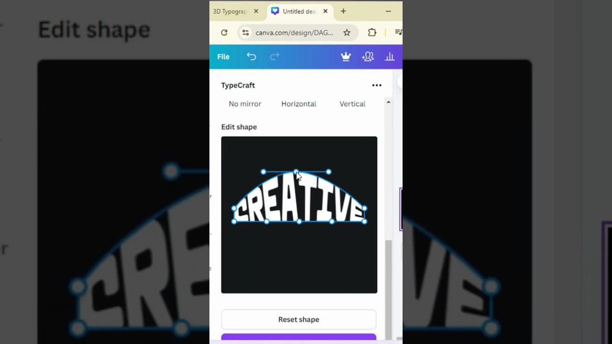
Task: Click the top right bezier handle point
Action: 328,172
